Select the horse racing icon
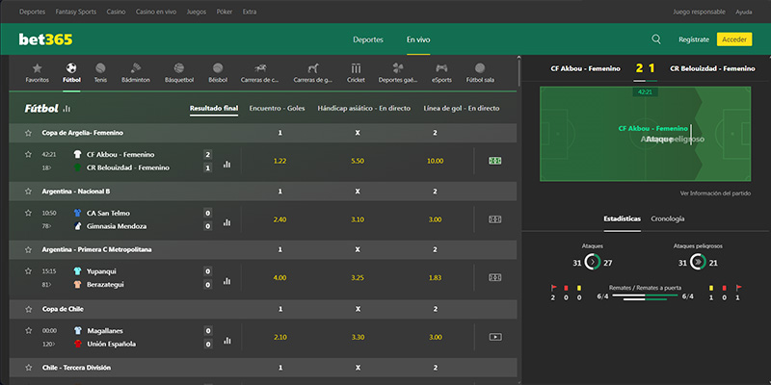 pos(260,68)
